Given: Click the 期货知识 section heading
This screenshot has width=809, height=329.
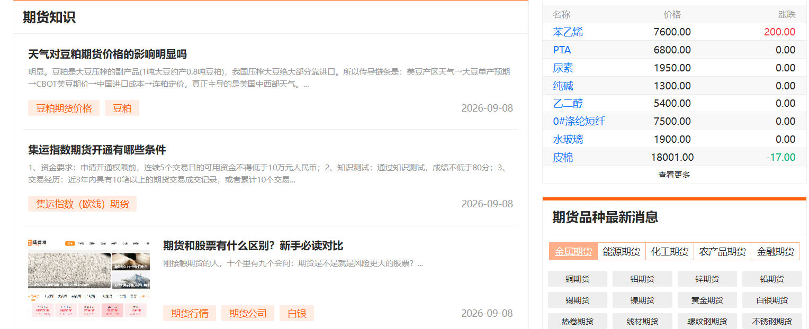Looking at the screenshot, I should coord(49,17).
